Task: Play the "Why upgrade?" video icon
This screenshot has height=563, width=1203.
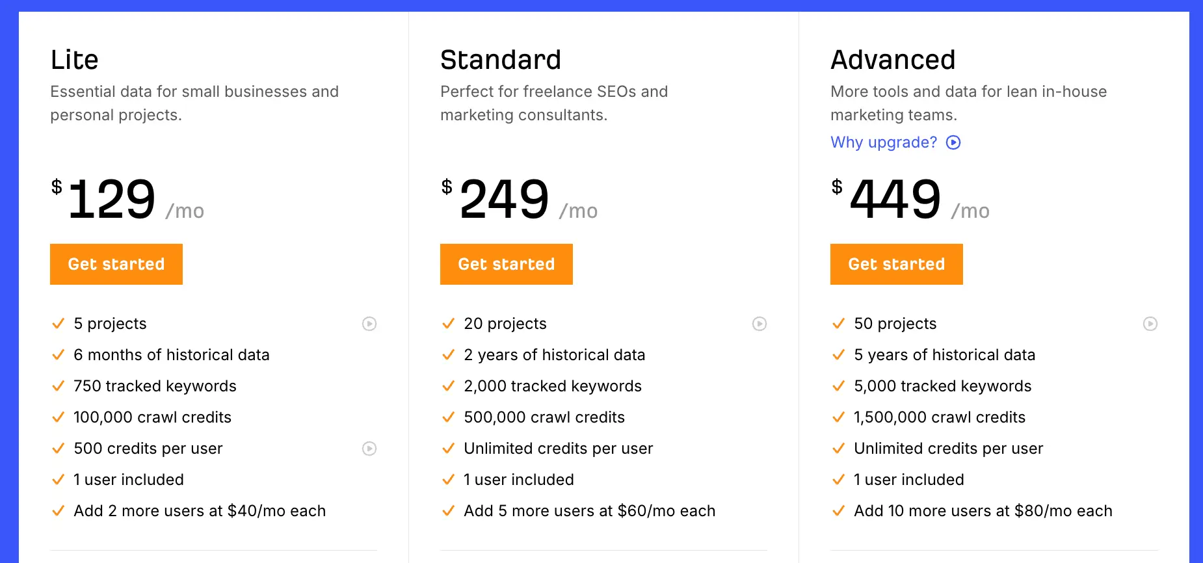Action: click(x=953, y=142)
